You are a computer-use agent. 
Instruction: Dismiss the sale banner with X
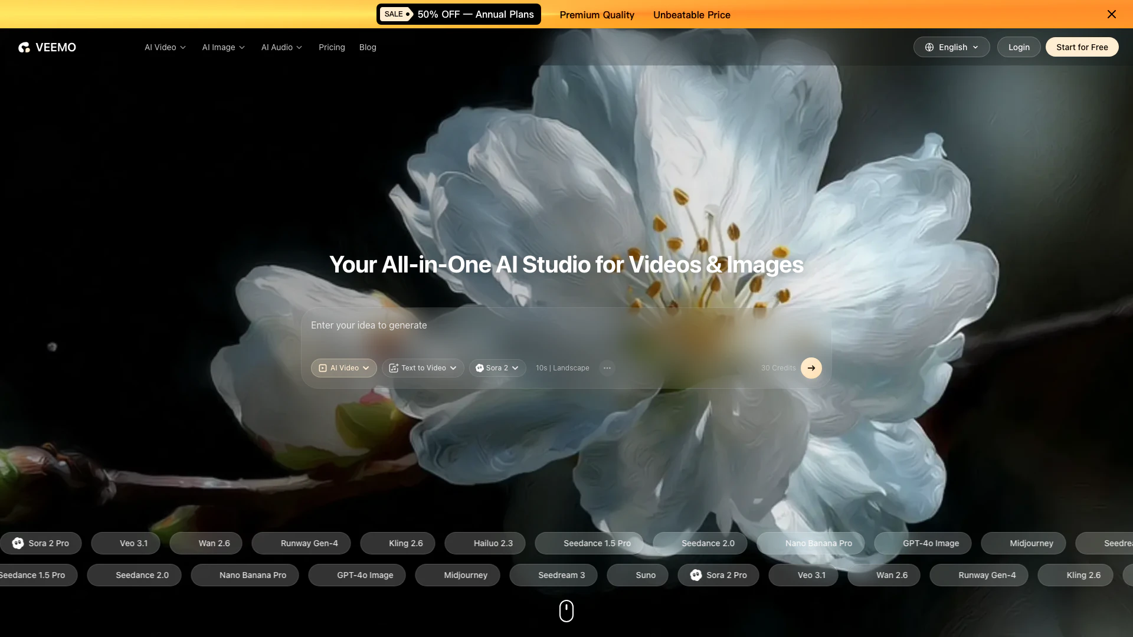(x=1111, y=14)
